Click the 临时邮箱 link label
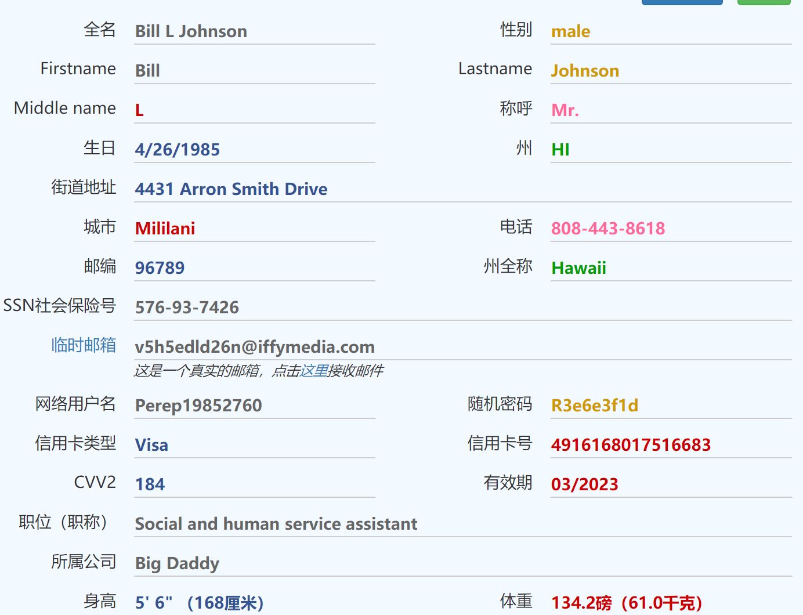This screenshot has width=803, height=615. 84,345
